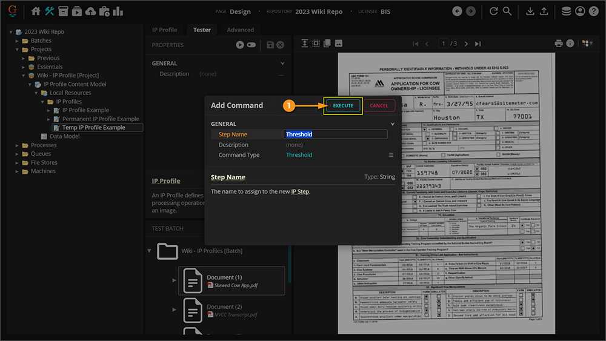Viewport: 606px width, 341px height.
Task: Click the Step Name input field
Action: pos(335,134)
